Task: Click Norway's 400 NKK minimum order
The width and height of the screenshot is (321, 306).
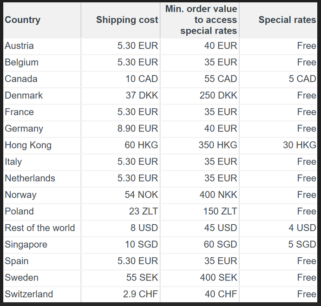Action: pyautogui.click(x=218, y=195)
